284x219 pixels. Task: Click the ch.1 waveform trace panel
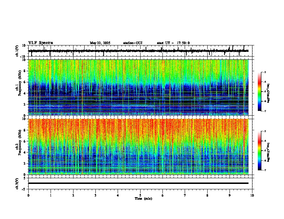click(140, 51)
